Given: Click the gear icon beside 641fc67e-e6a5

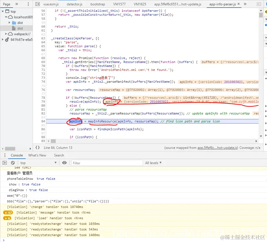Looking at the screenshot, I should [x=7, y=39].
